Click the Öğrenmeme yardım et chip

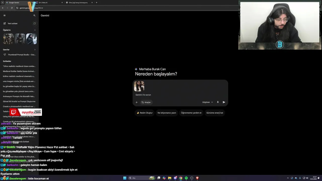click(191, 113)
